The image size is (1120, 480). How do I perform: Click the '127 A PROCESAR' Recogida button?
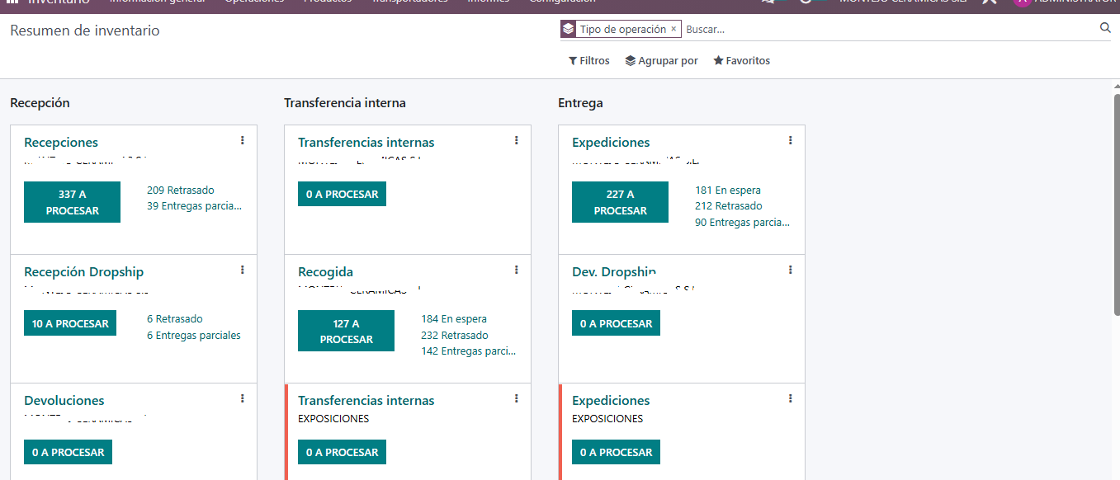pyautogui.click(x=346, y=331)
